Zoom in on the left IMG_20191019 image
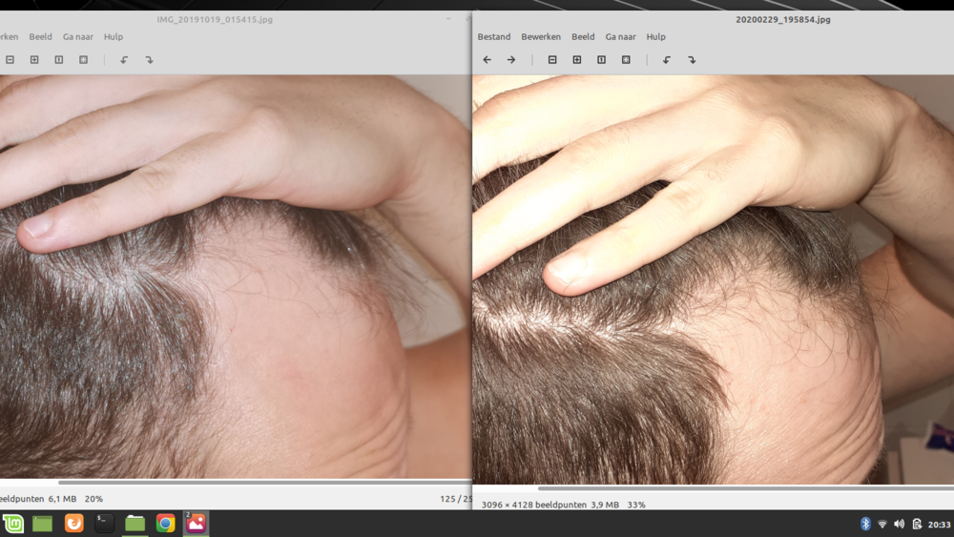 point(34,60)
